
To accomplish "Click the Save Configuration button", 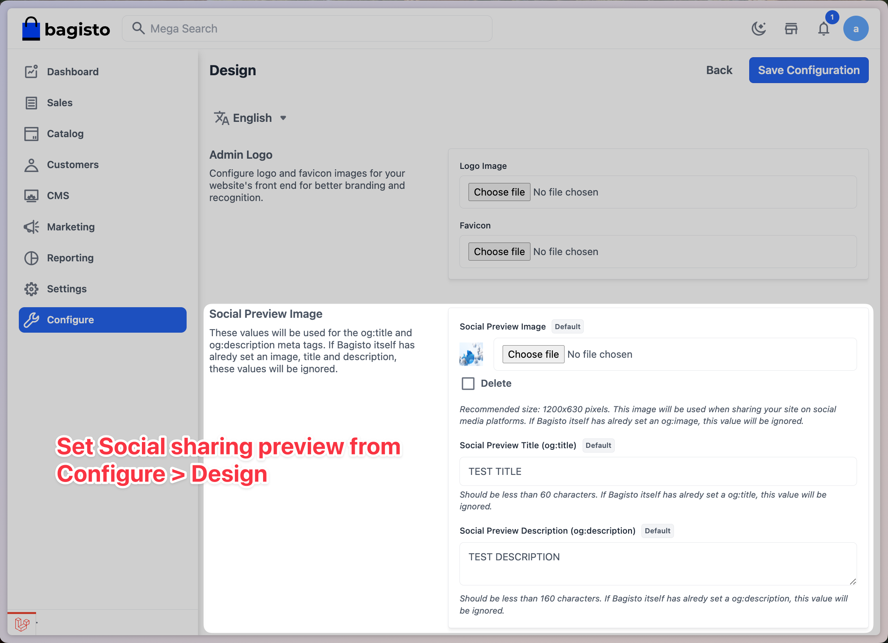I will point(808,70).
